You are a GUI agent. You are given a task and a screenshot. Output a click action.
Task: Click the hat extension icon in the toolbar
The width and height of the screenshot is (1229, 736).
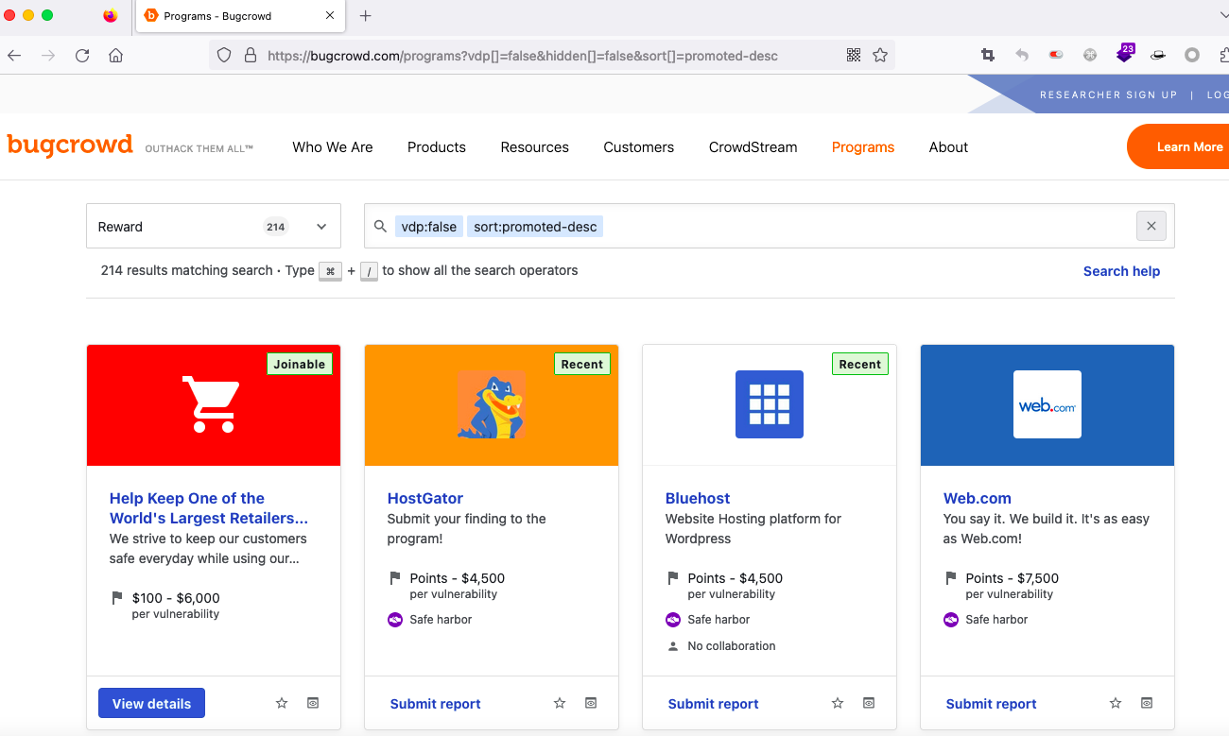click(x=1157, y=55)
